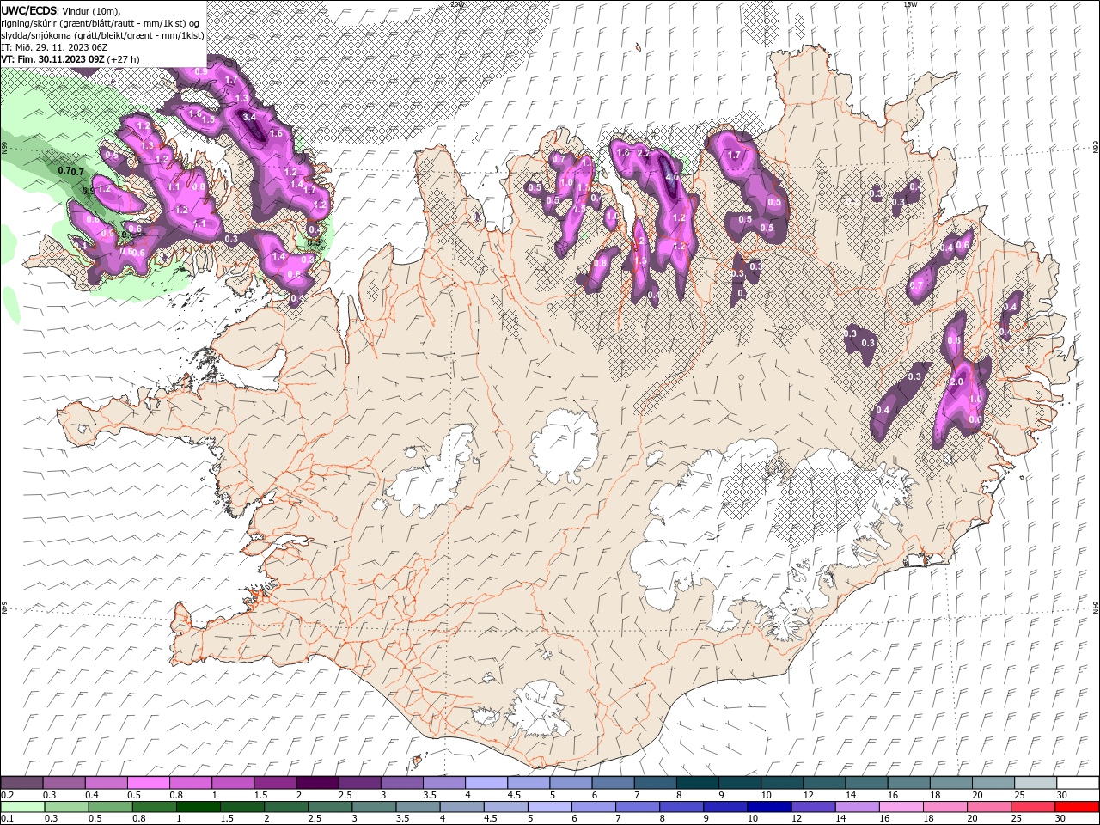Click the UWC/ECDS title text
The width and height of the screenshot is (1100, 825).
tap(29, 10)
